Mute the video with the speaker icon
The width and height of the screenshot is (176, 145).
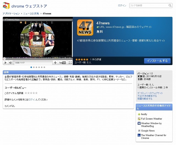(11, 63)
